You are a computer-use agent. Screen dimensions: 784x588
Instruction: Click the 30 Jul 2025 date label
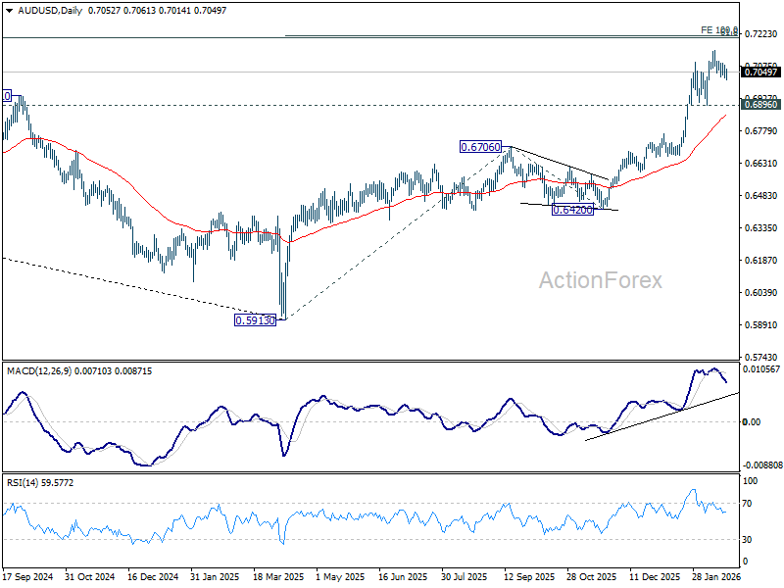click(x=465, y=576)
